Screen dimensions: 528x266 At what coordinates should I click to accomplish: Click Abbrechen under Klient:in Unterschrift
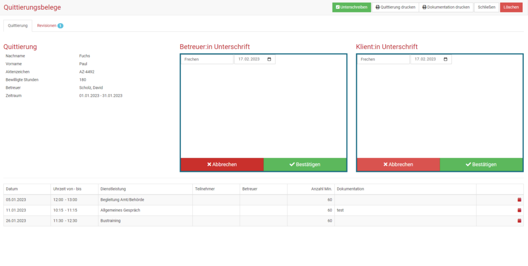398,165
